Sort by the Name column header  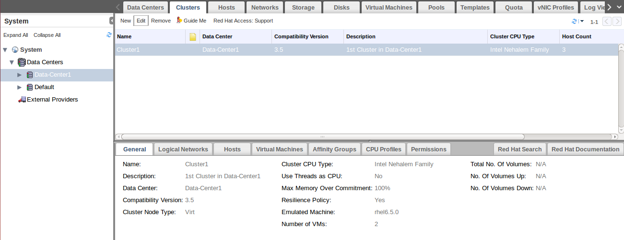click(150, 37)
